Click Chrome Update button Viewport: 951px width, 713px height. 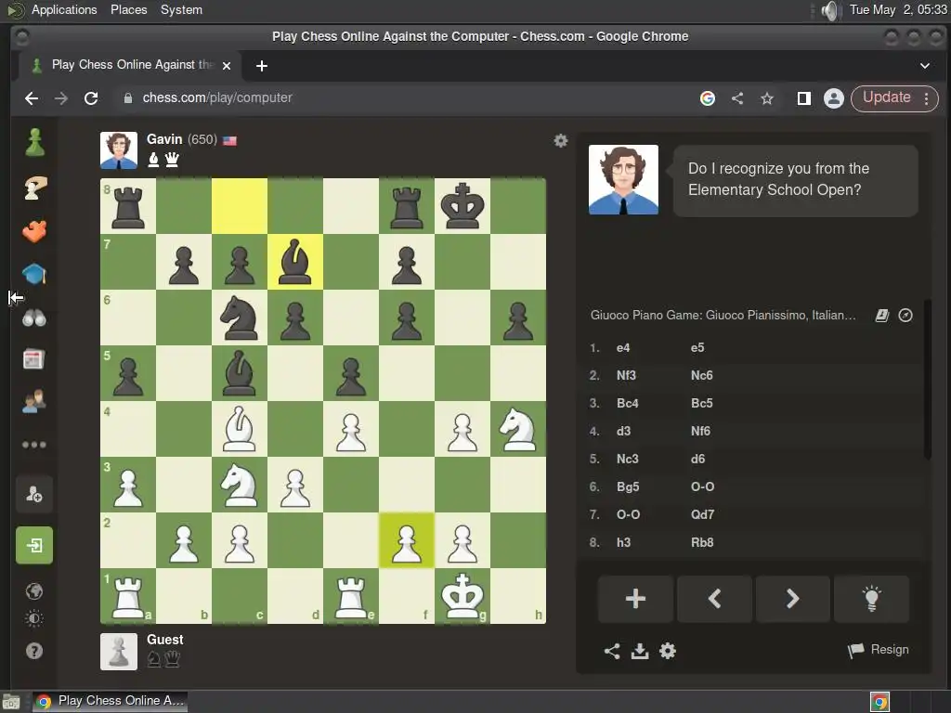pos(894,98)
